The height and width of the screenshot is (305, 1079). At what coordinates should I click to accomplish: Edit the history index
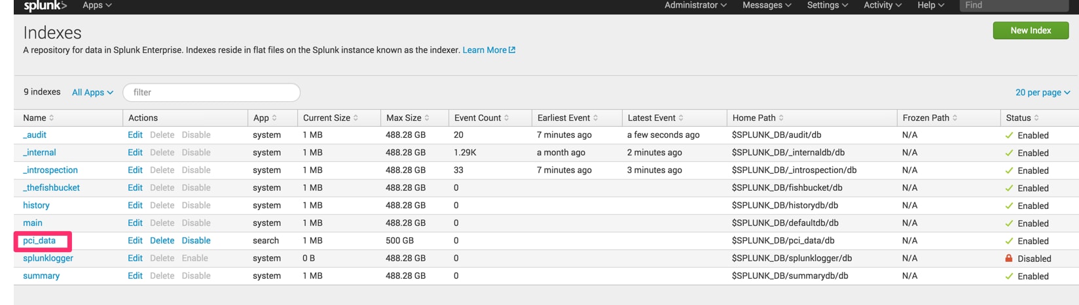135,206
